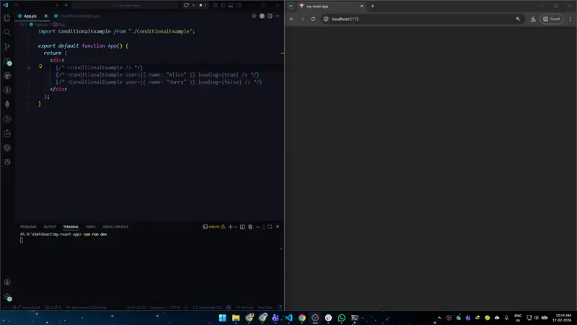577x325 pixels.
Task: Open the Extensions view in sidebar
Action: (7, 61)
